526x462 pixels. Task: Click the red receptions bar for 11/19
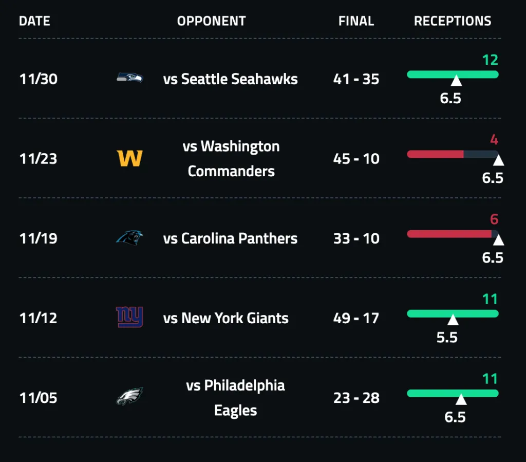(449, 233)
